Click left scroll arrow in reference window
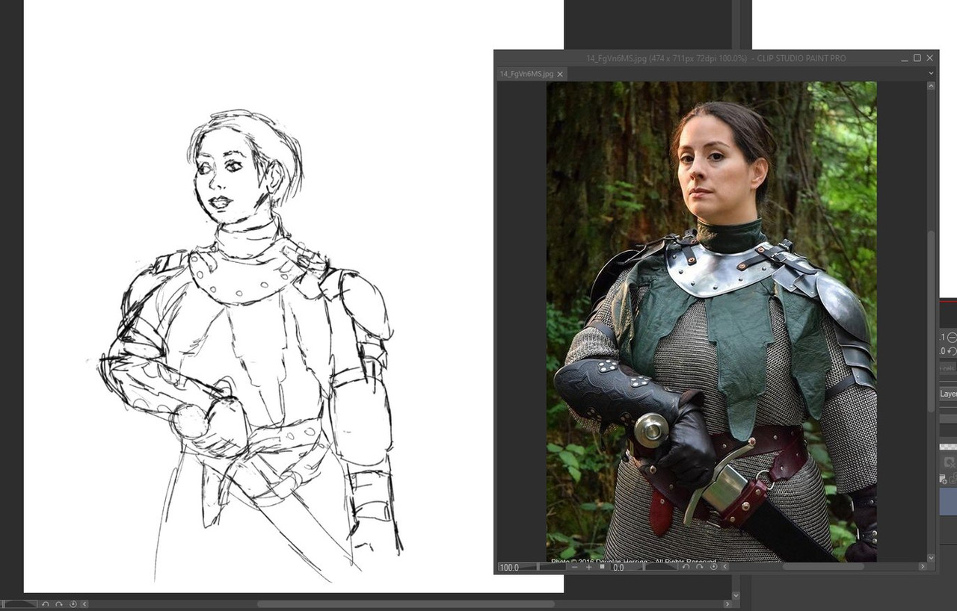 coord(725,567)
